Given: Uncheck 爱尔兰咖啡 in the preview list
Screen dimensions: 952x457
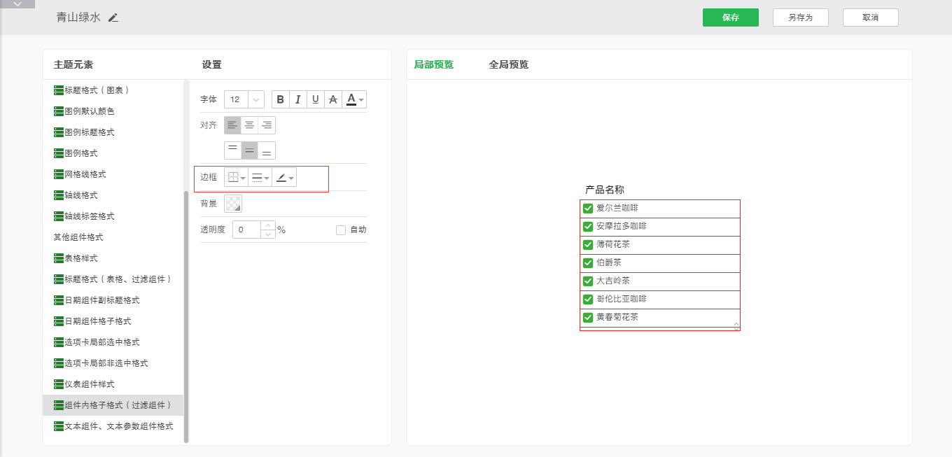Looking at the screenshot, I should [x=588, y=209].
